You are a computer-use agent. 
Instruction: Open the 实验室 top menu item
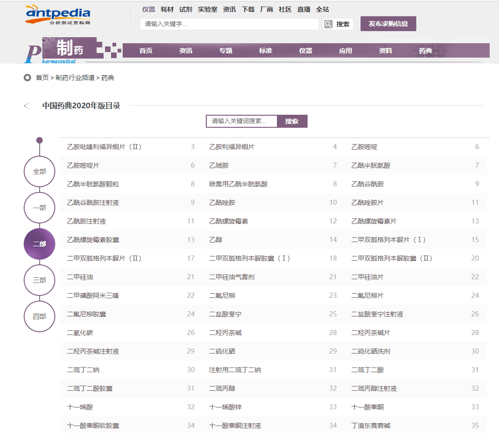tap(208, 9)
